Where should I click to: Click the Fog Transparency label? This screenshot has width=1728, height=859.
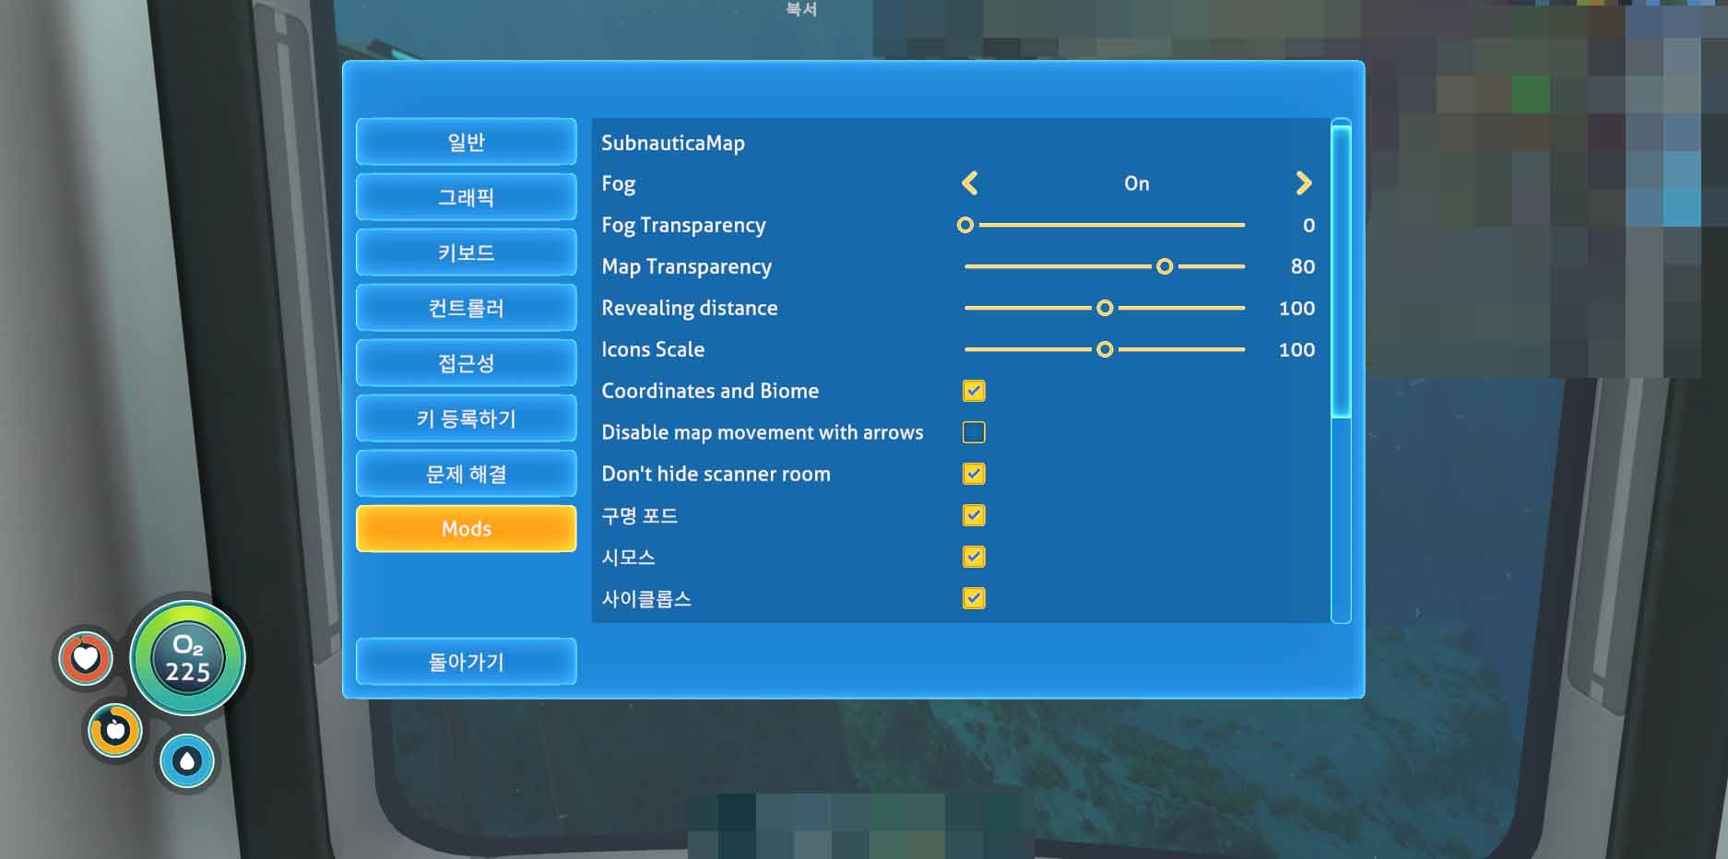[683, 226]
